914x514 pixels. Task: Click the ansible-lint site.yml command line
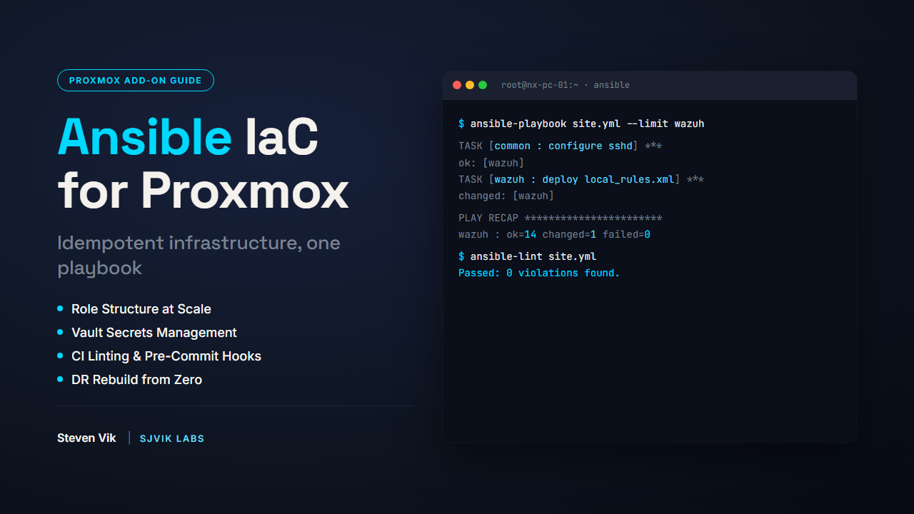tap(527, 256)
